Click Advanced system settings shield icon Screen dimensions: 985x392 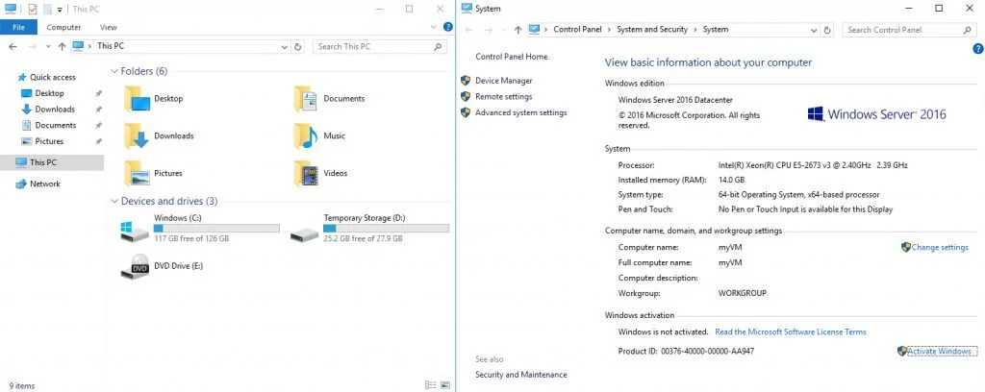coord(466,113)
